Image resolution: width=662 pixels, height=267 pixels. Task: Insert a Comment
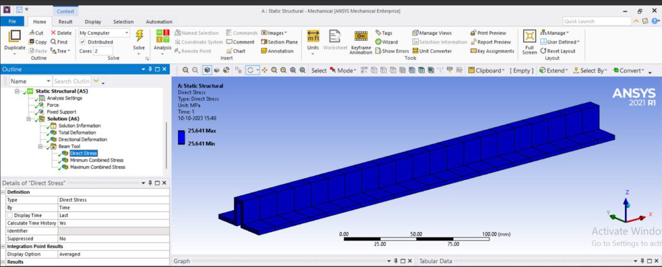point(240,42)
